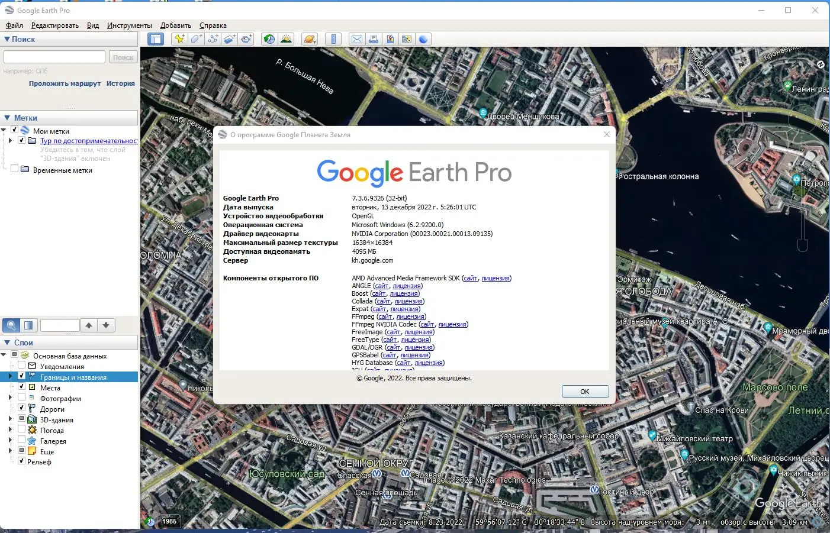Screen dimensions: 830x533
Task: Toggle sidebar visibility with the panel icon
Action: click(155, 39)
